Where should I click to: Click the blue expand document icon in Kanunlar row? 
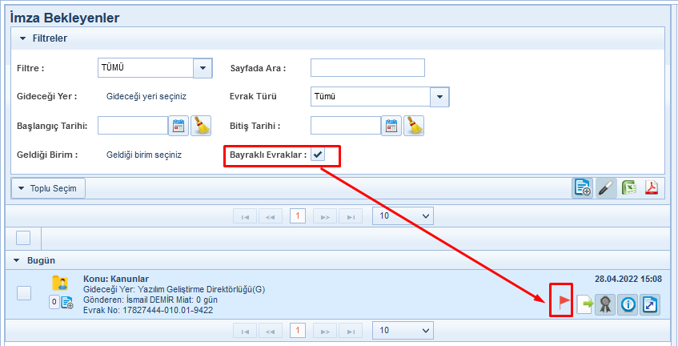click(x=650, y=304)
